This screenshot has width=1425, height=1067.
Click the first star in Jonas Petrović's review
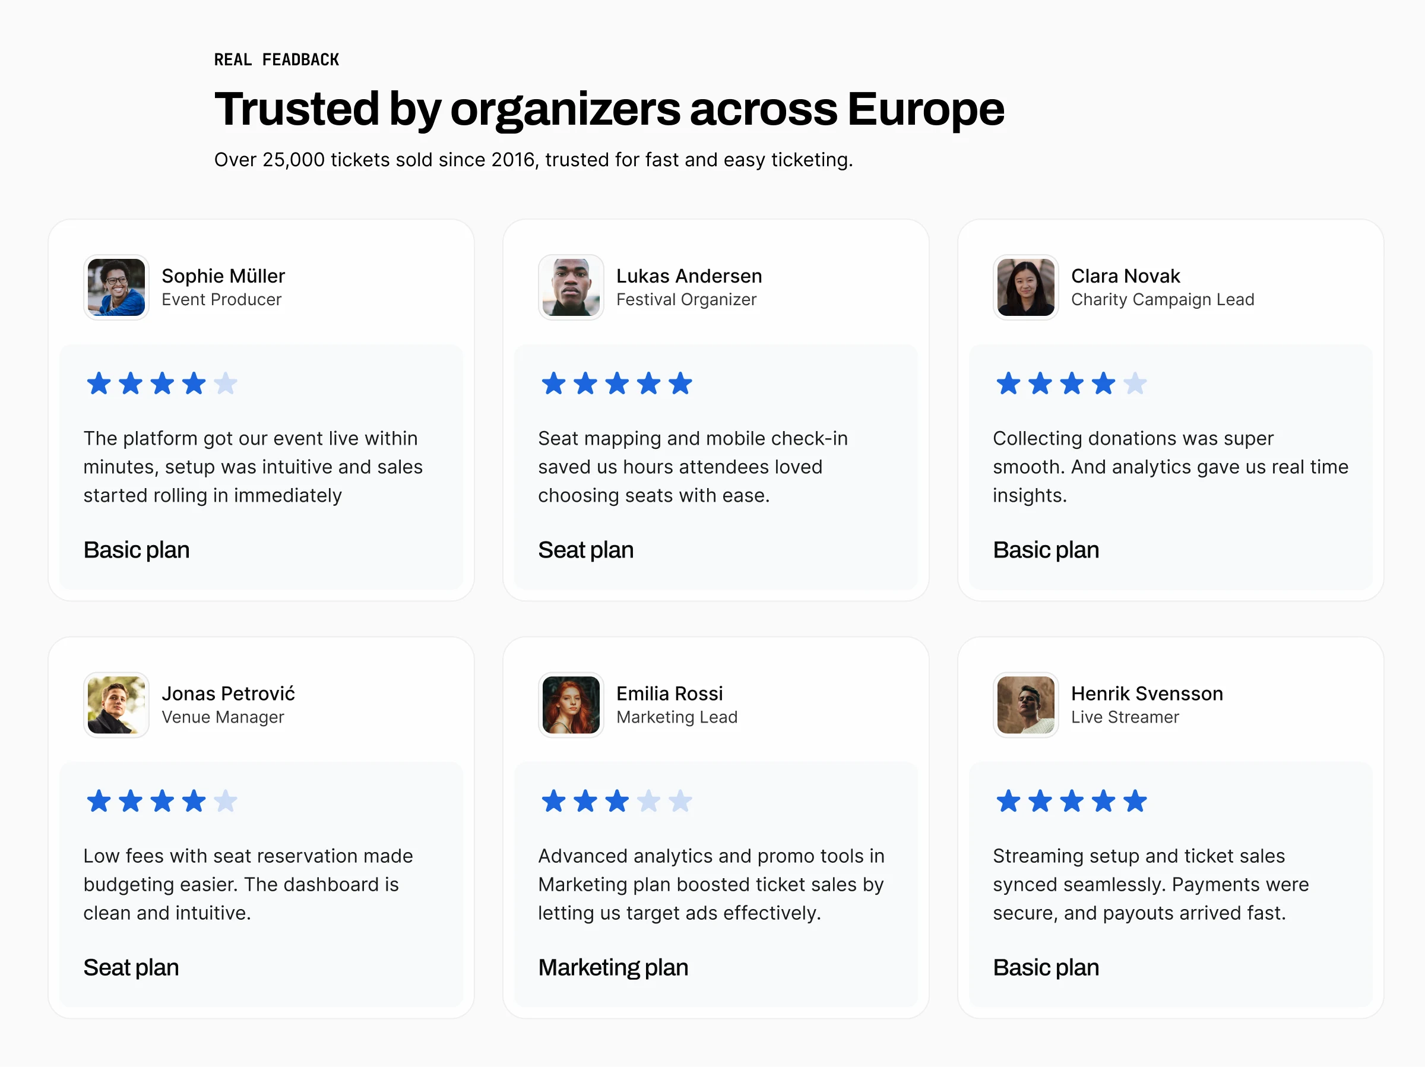point(99,801)
